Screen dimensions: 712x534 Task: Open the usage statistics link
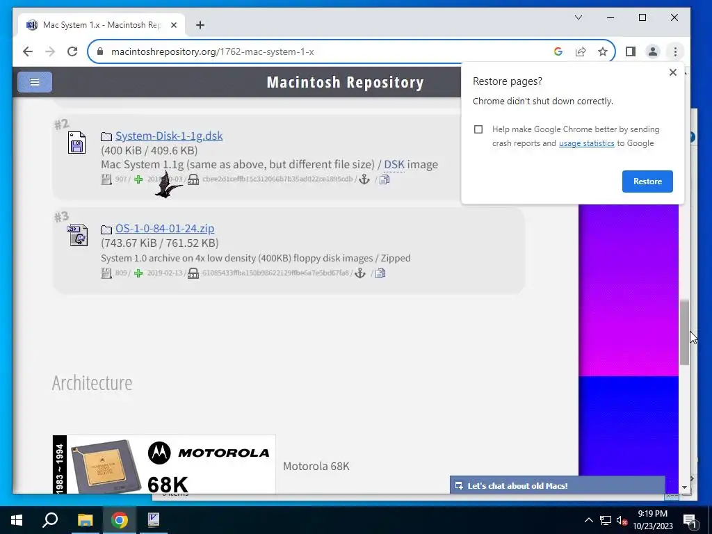point(586,143)
